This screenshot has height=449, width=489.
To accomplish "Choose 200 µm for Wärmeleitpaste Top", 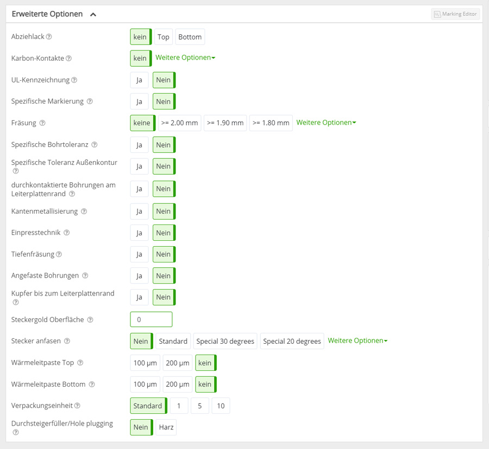I will 177,363.
